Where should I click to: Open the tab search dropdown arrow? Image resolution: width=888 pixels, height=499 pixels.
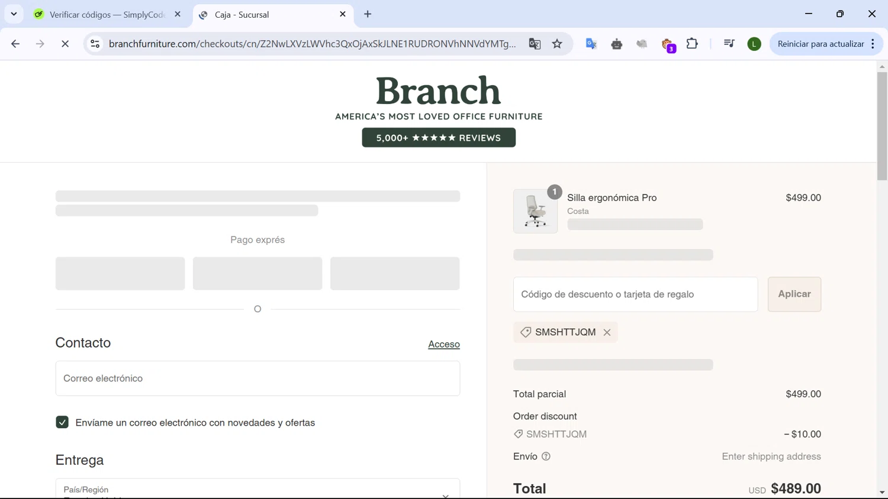[14, 14]
